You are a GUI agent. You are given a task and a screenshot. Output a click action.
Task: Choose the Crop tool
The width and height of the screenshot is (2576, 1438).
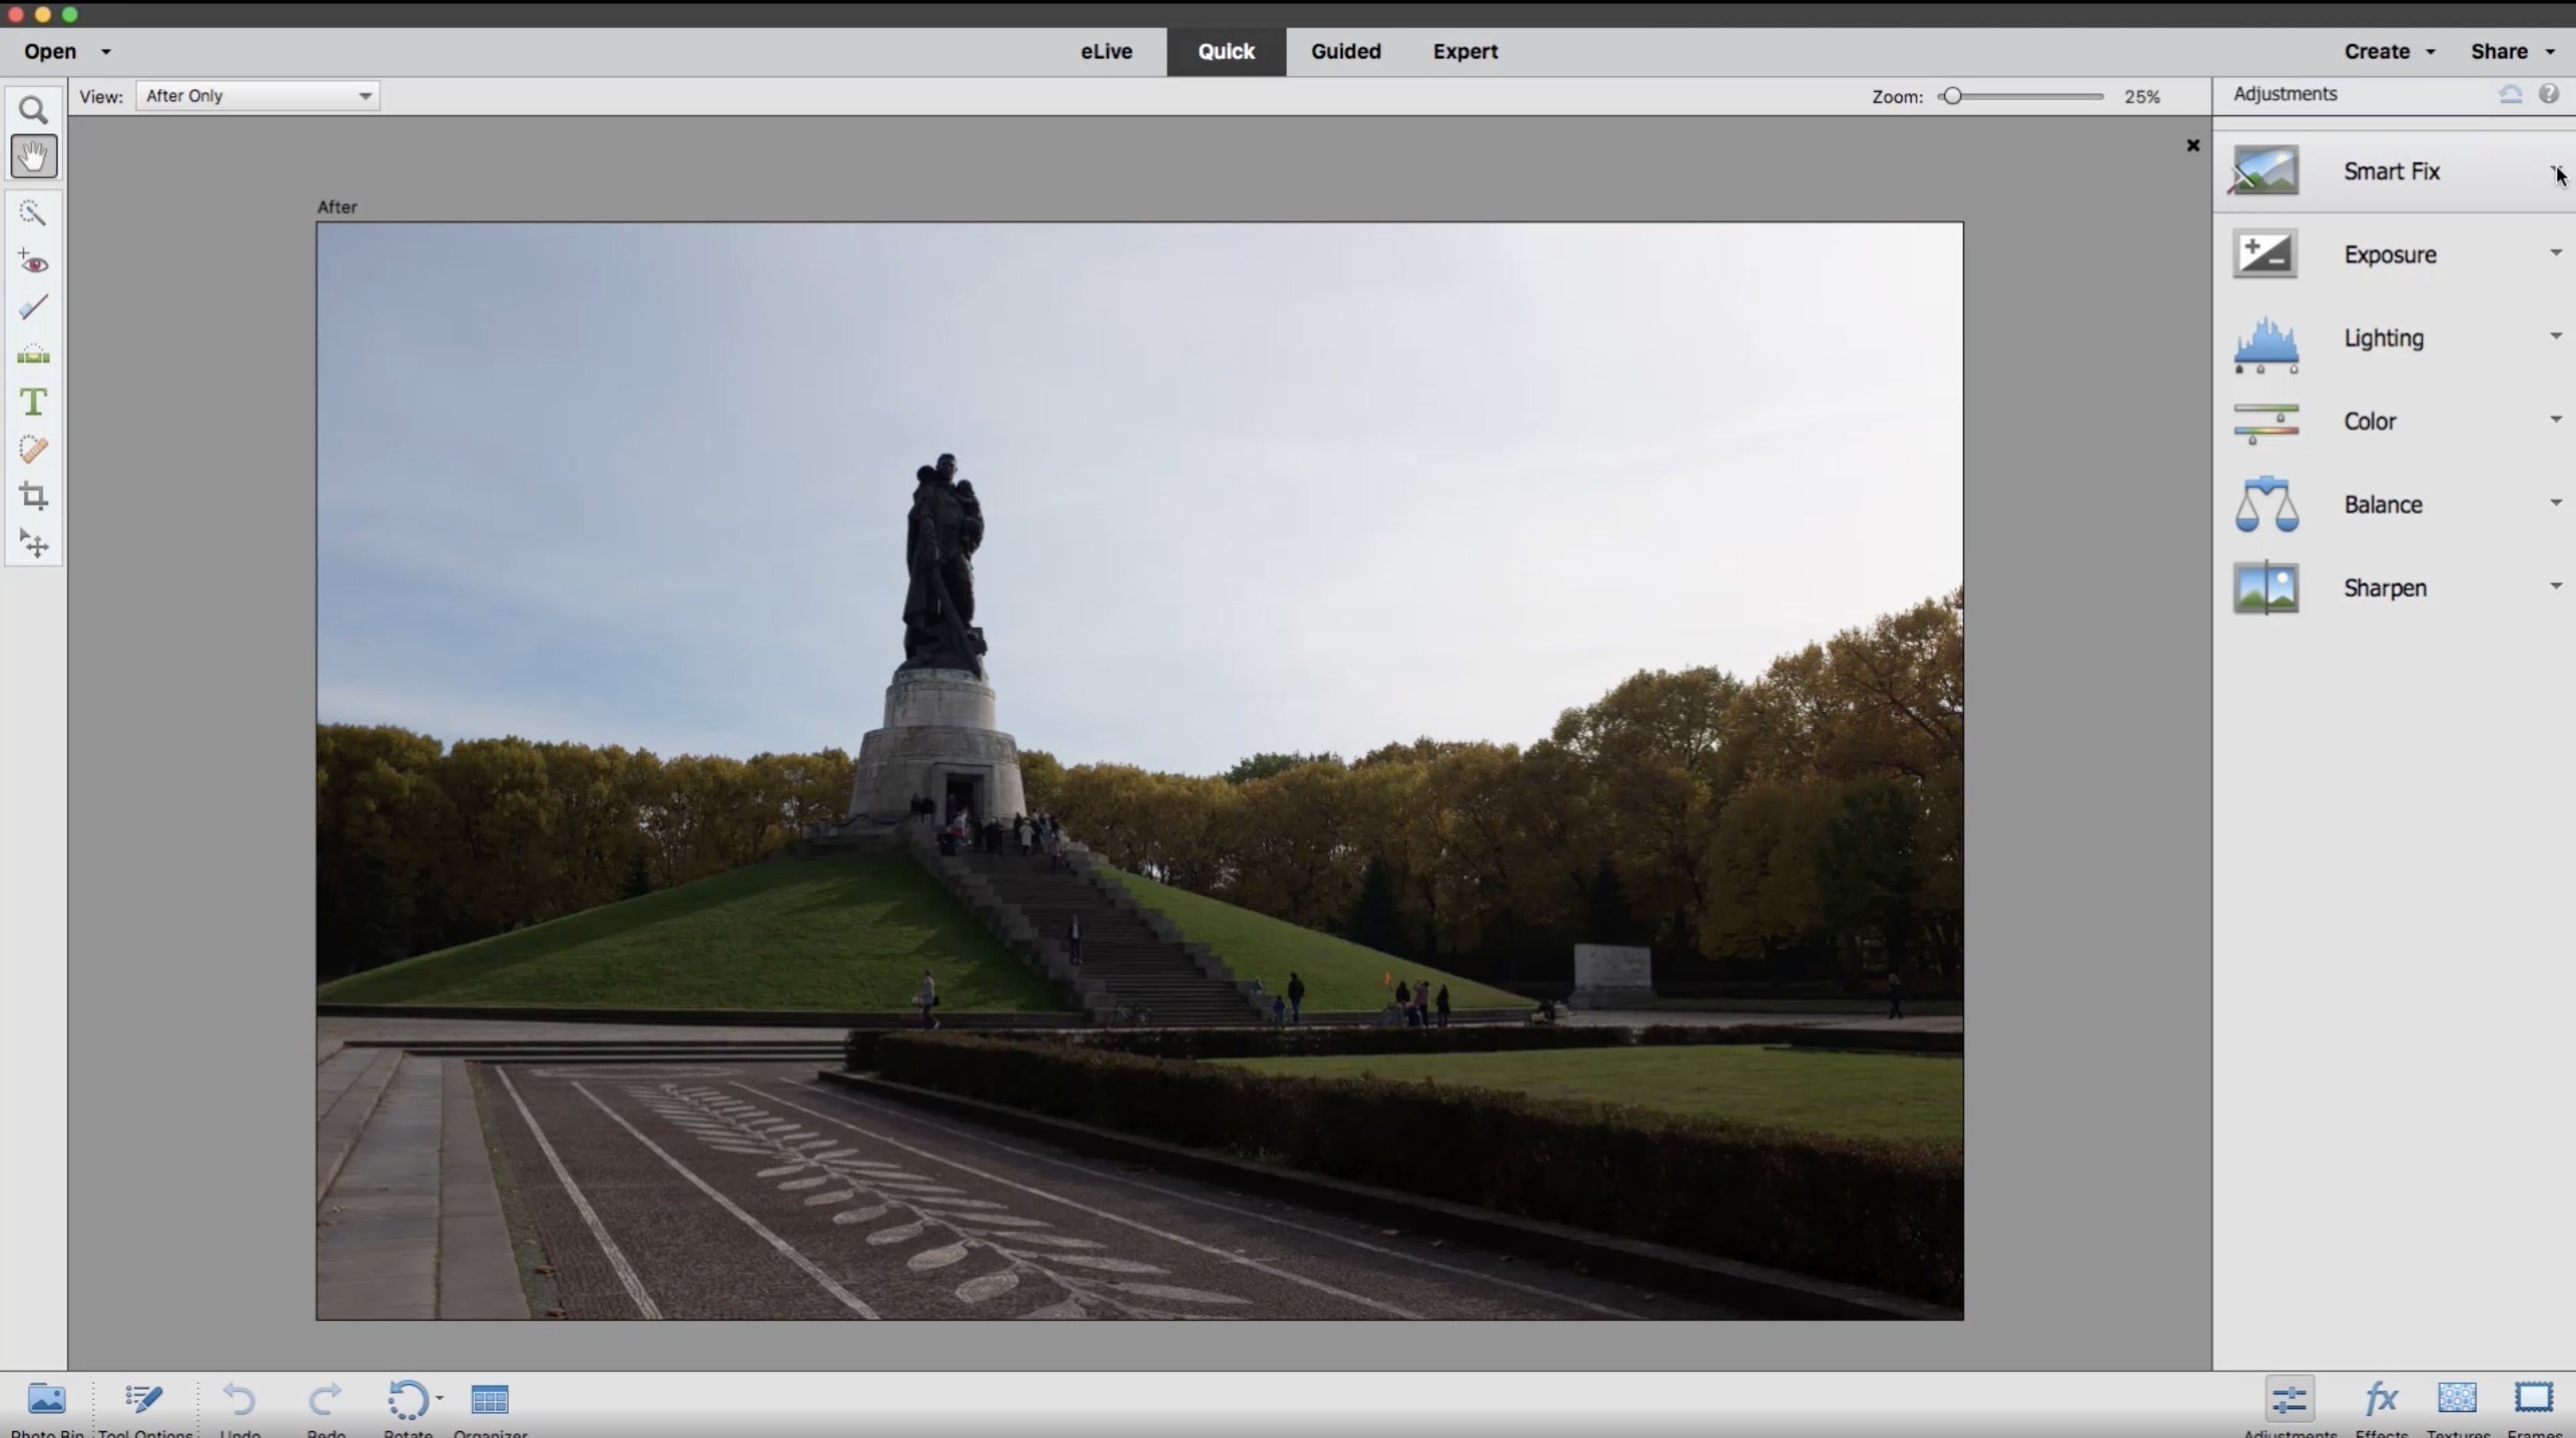point(33,496)
